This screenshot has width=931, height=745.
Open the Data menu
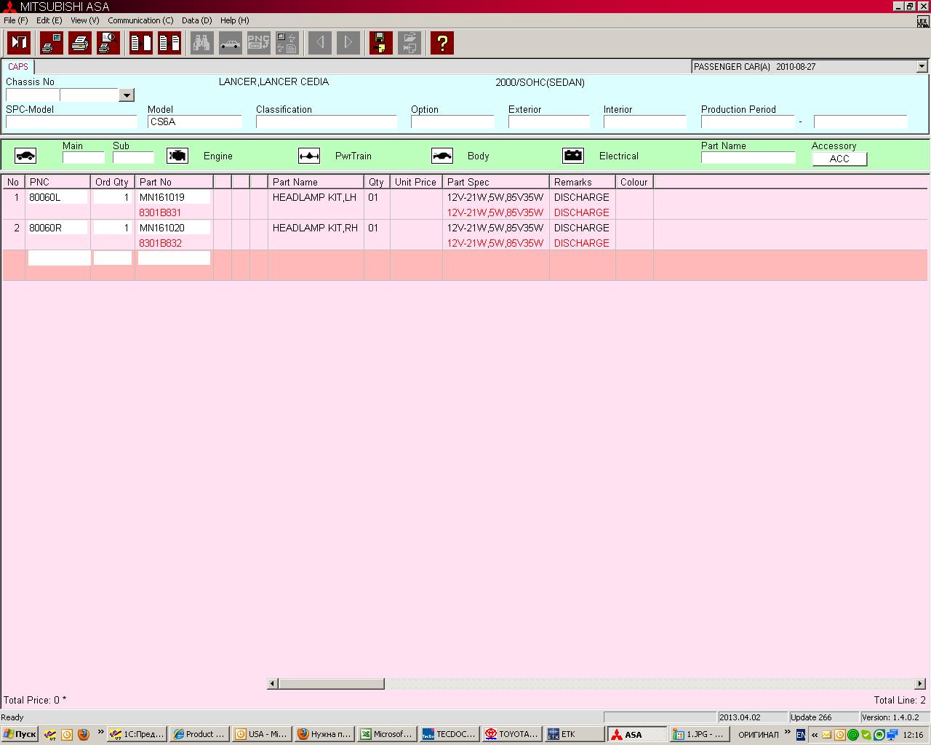click(x=196, y=20)
